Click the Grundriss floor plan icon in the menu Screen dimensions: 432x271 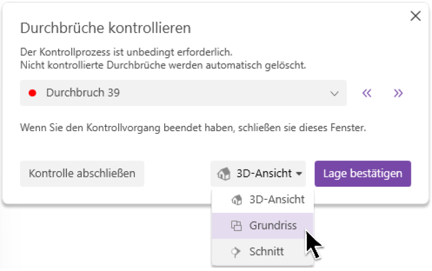pyautogui.click(x=237, y=226)
